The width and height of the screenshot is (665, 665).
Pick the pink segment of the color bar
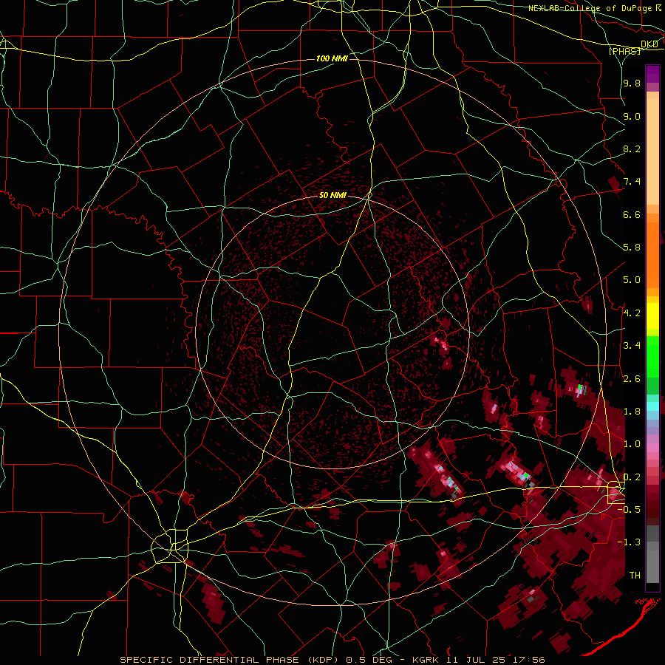(x=652, y=448)
